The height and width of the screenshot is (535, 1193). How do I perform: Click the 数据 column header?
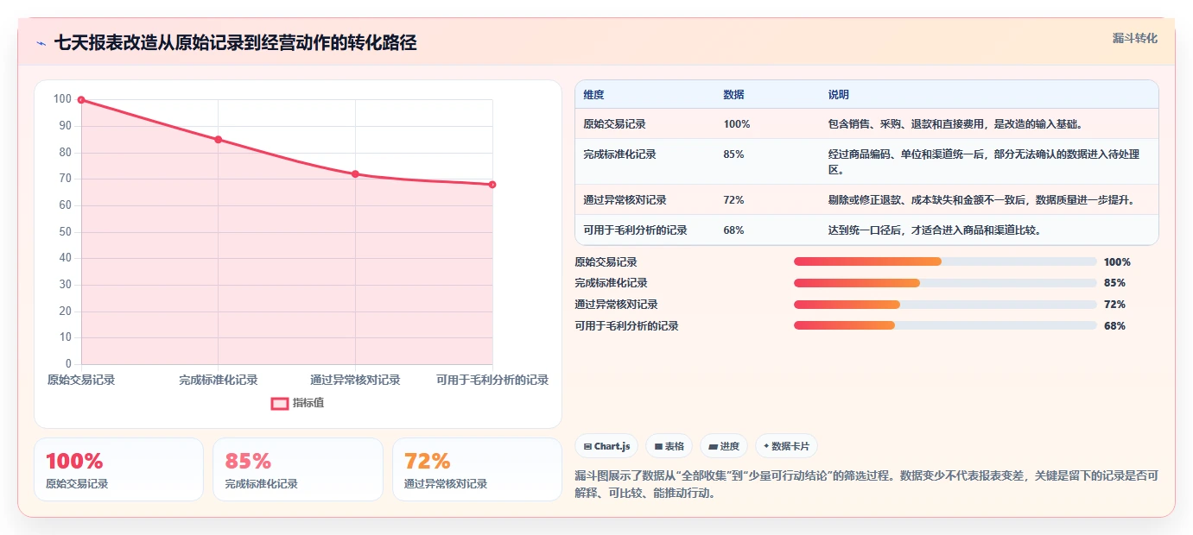[x=733, y=95]
